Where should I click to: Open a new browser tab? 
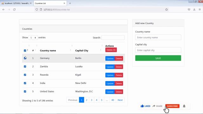coord(70,3)
